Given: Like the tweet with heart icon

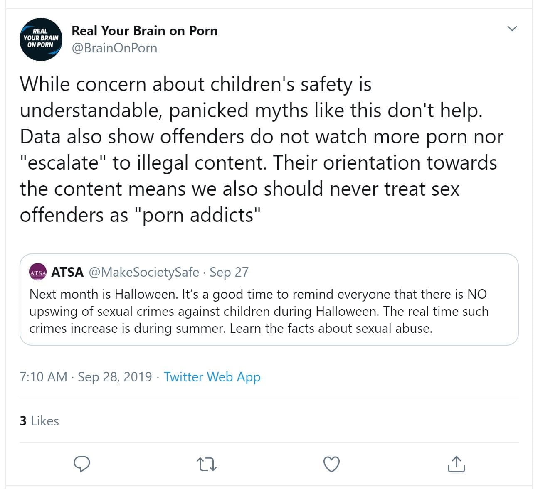Looking at the screenshot, I should tap(331, 464).
